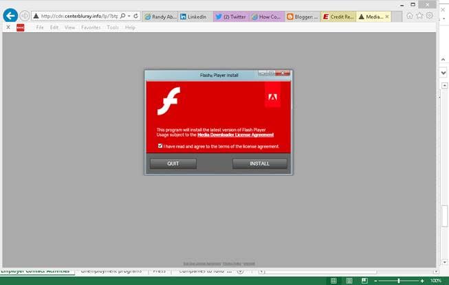Refresh the current page

coord(136,16)
